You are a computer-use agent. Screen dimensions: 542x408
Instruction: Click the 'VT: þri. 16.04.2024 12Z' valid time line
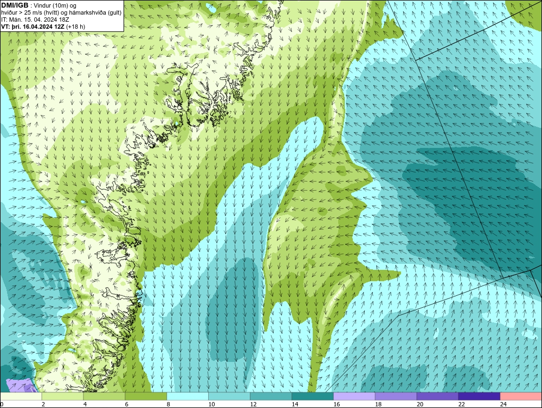point(33,27)
